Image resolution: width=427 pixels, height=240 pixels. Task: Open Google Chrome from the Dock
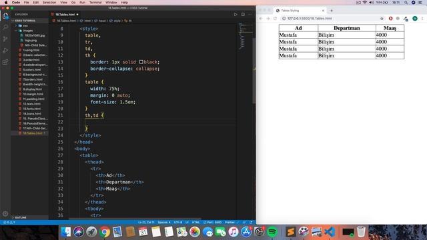click(105, 232)
